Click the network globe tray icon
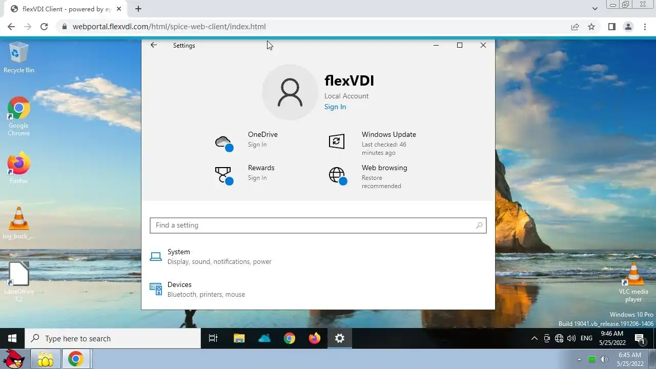Screen dimensions: 656x369 (x=559, y=338)
